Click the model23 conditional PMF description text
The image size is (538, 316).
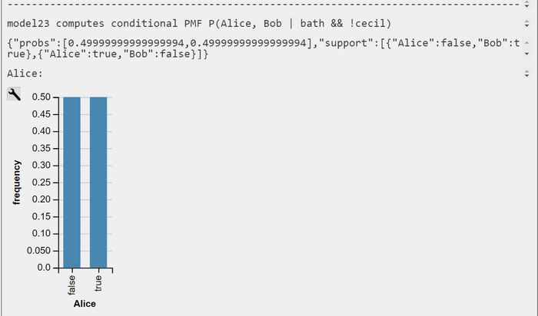(199, 24)
